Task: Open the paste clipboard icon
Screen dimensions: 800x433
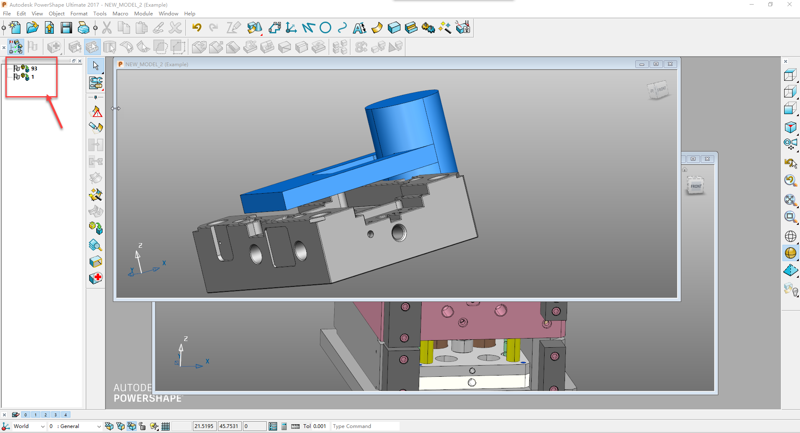Action: pos(141,27)
